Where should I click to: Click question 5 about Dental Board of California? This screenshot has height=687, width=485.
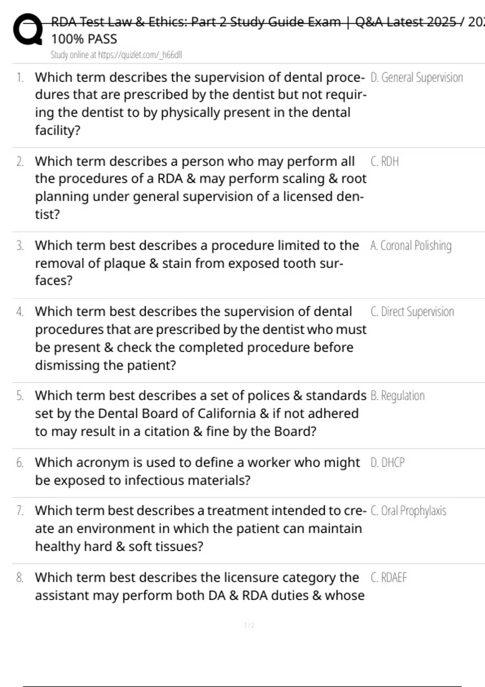[200, 413]
